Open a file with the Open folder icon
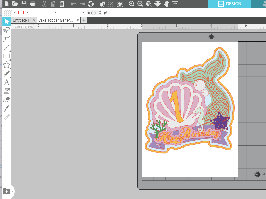266x199 pixels. click(15, 3)
